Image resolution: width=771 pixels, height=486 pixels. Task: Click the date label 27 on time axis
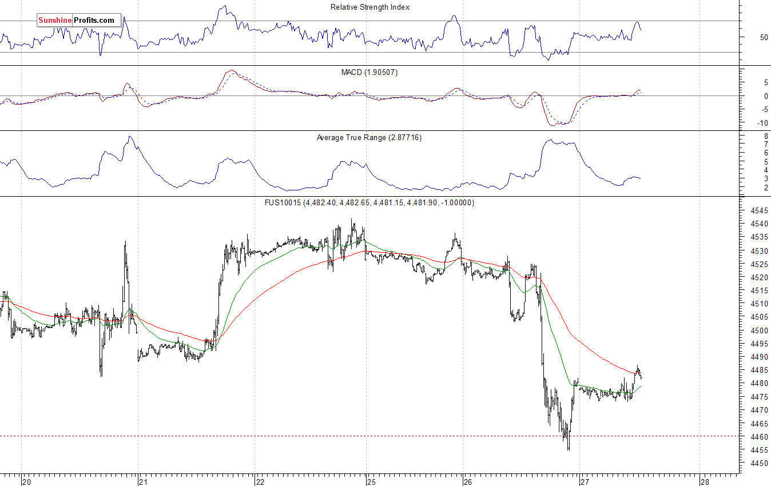585,481
